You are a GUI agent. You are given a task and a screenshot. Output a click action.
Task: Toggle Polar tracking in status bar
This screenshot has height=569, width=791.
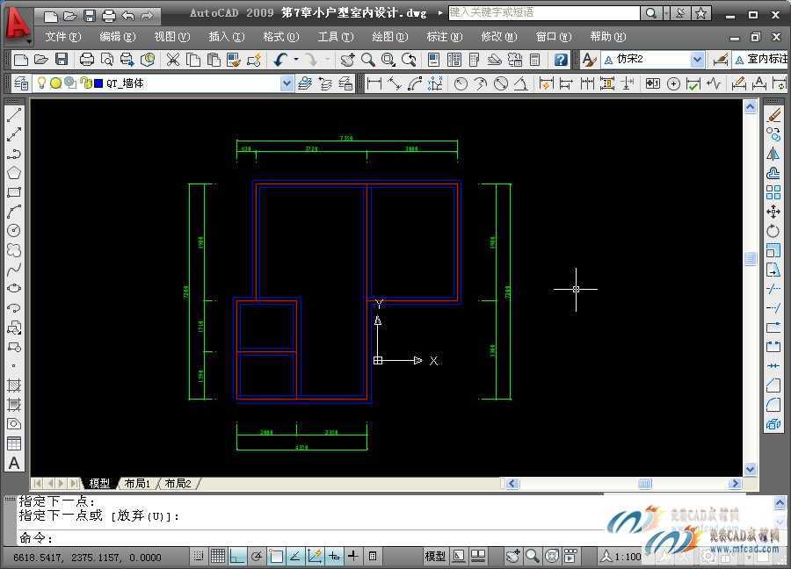tap(257, 557)
